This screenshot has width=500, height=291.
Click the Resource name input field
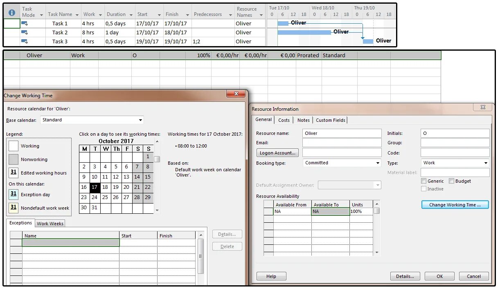click(x=342, y=133)
